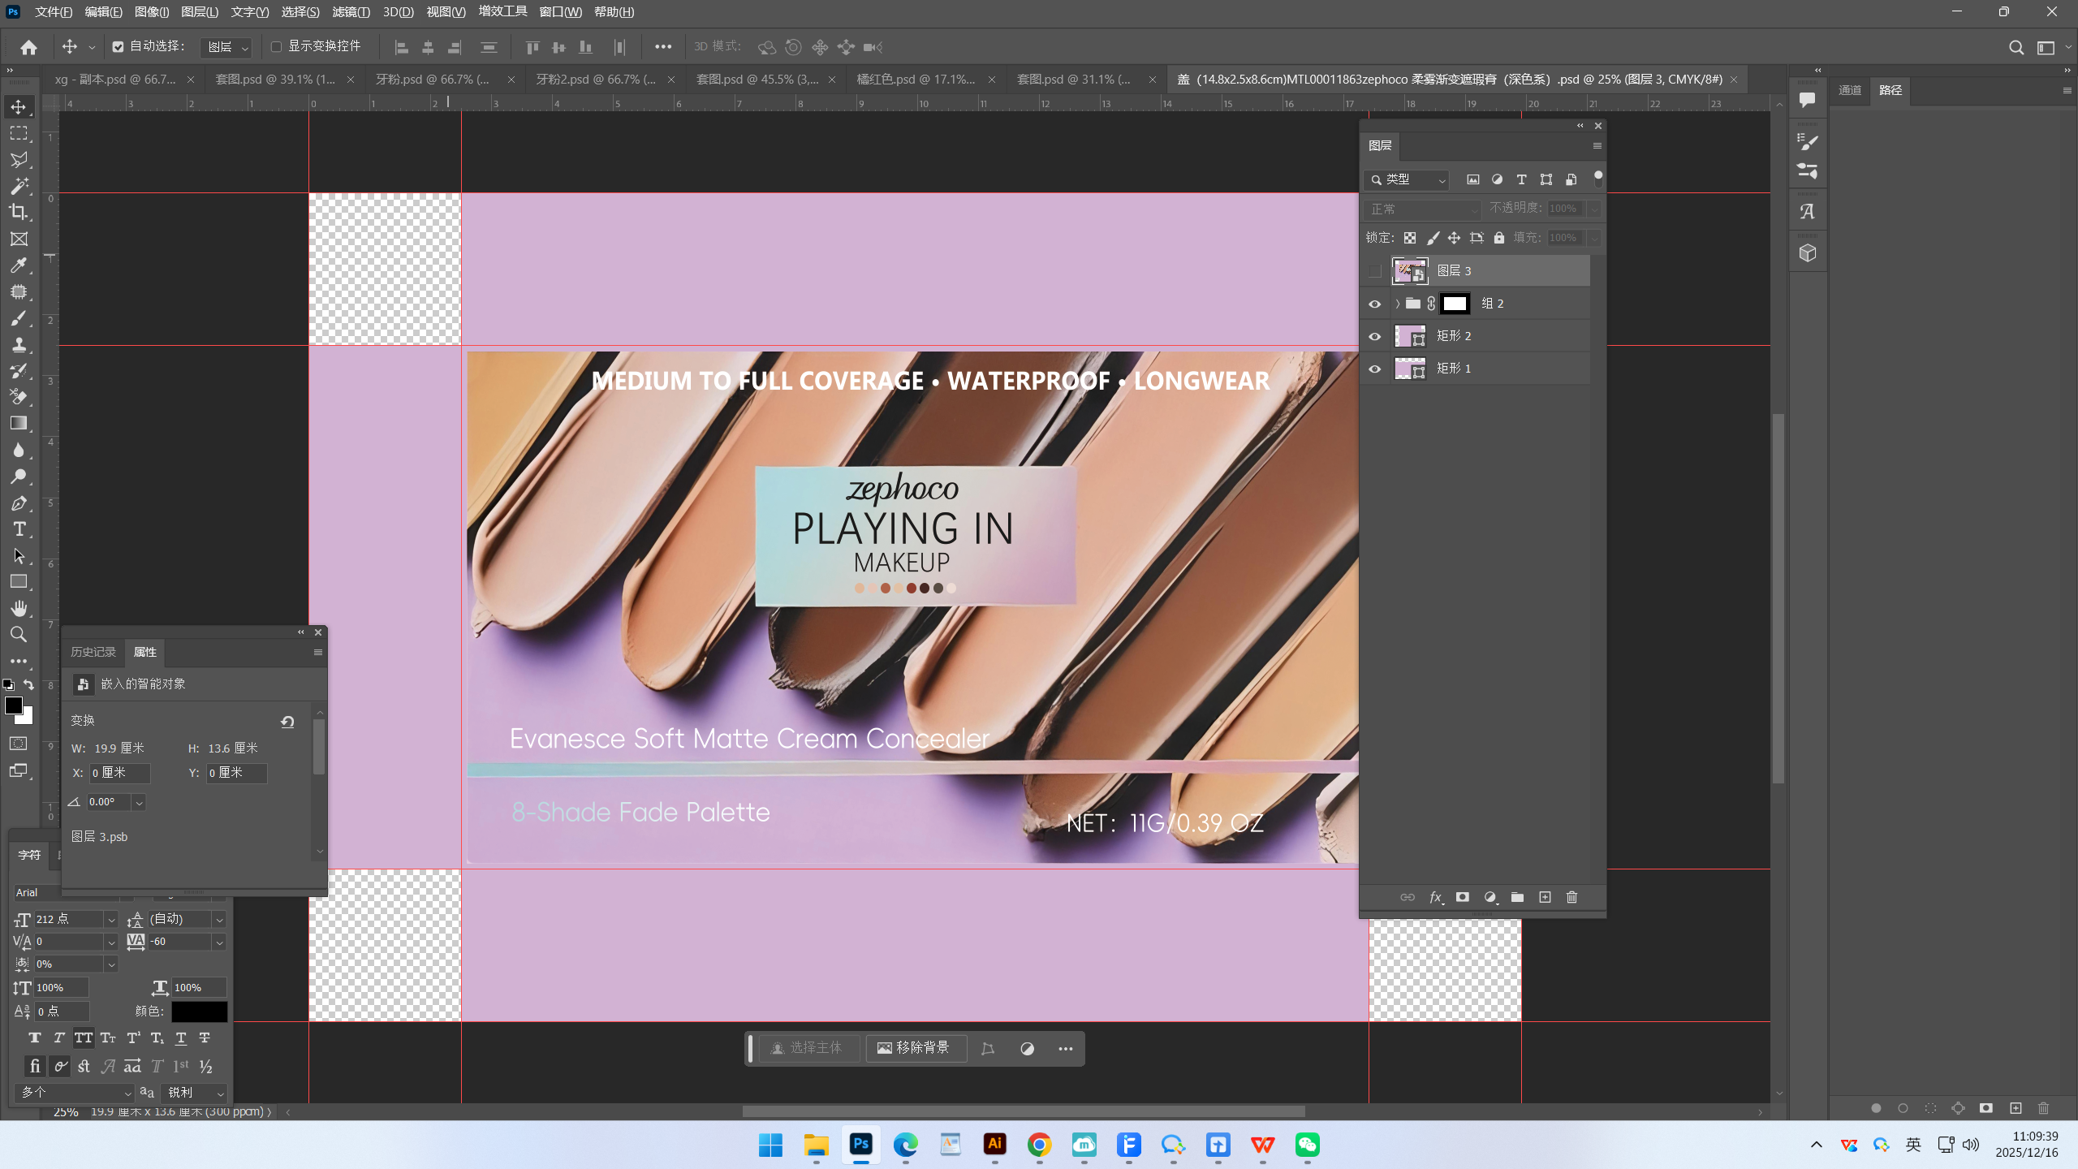This screenshot has width=2078, height=1169.
Task: Toggle All Caps text style in Character panel
Action: (x=84, y=1037)
